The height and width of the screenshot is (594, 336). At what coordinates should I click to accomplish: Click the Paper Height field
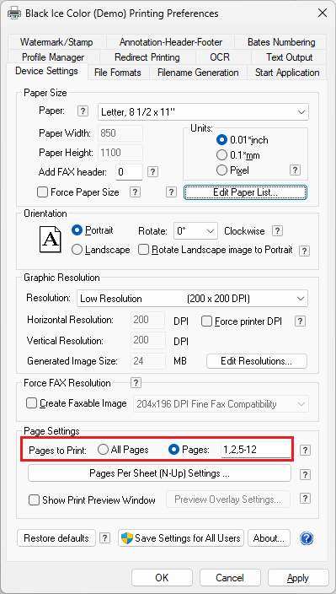pos(120,153)
